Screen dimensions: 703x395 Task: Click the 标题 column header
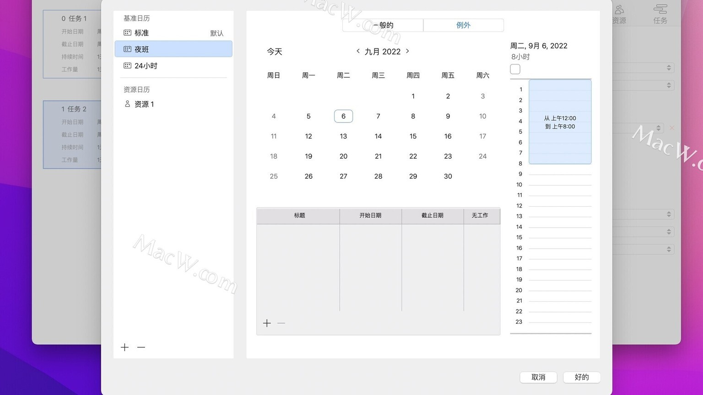coord(298,216)
